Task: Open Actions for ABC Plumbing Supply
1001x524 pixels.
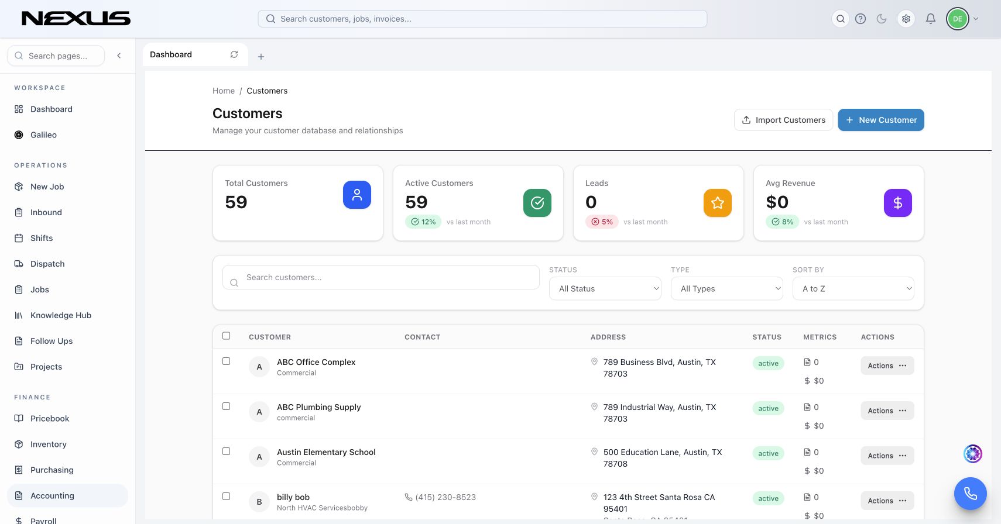Action: (887, 411)
